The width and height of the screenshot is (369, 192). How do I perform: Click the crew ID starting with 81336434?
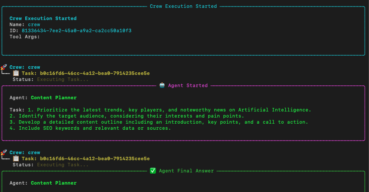76,30
